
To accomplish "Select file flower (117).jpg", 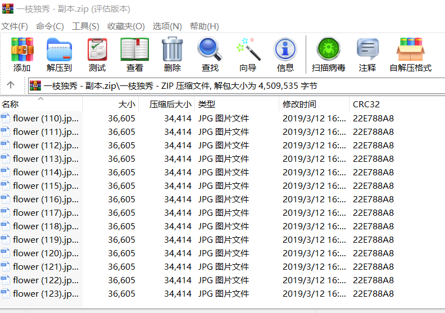I will [x=46, y=213].
